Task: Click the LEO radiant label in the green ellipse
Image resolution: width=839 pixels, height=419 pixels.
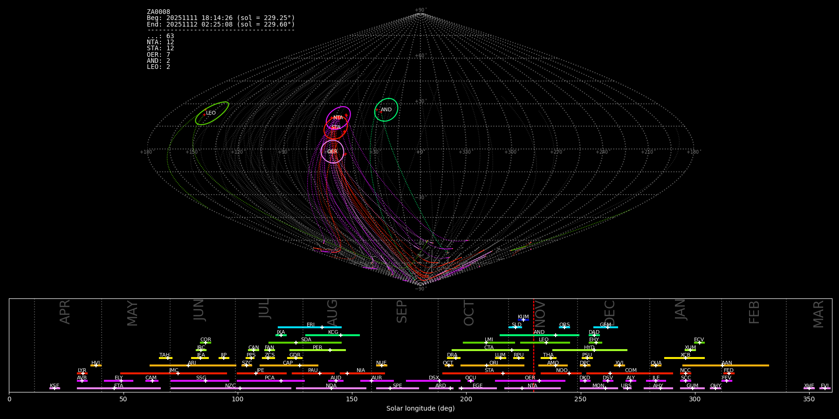Action: (x=211, y=113)
